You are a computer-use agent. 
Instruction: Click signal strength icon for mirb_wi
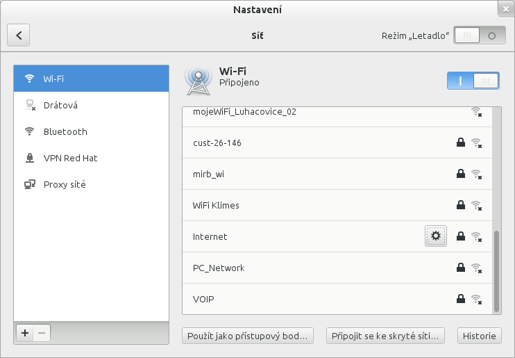point(476,174)
